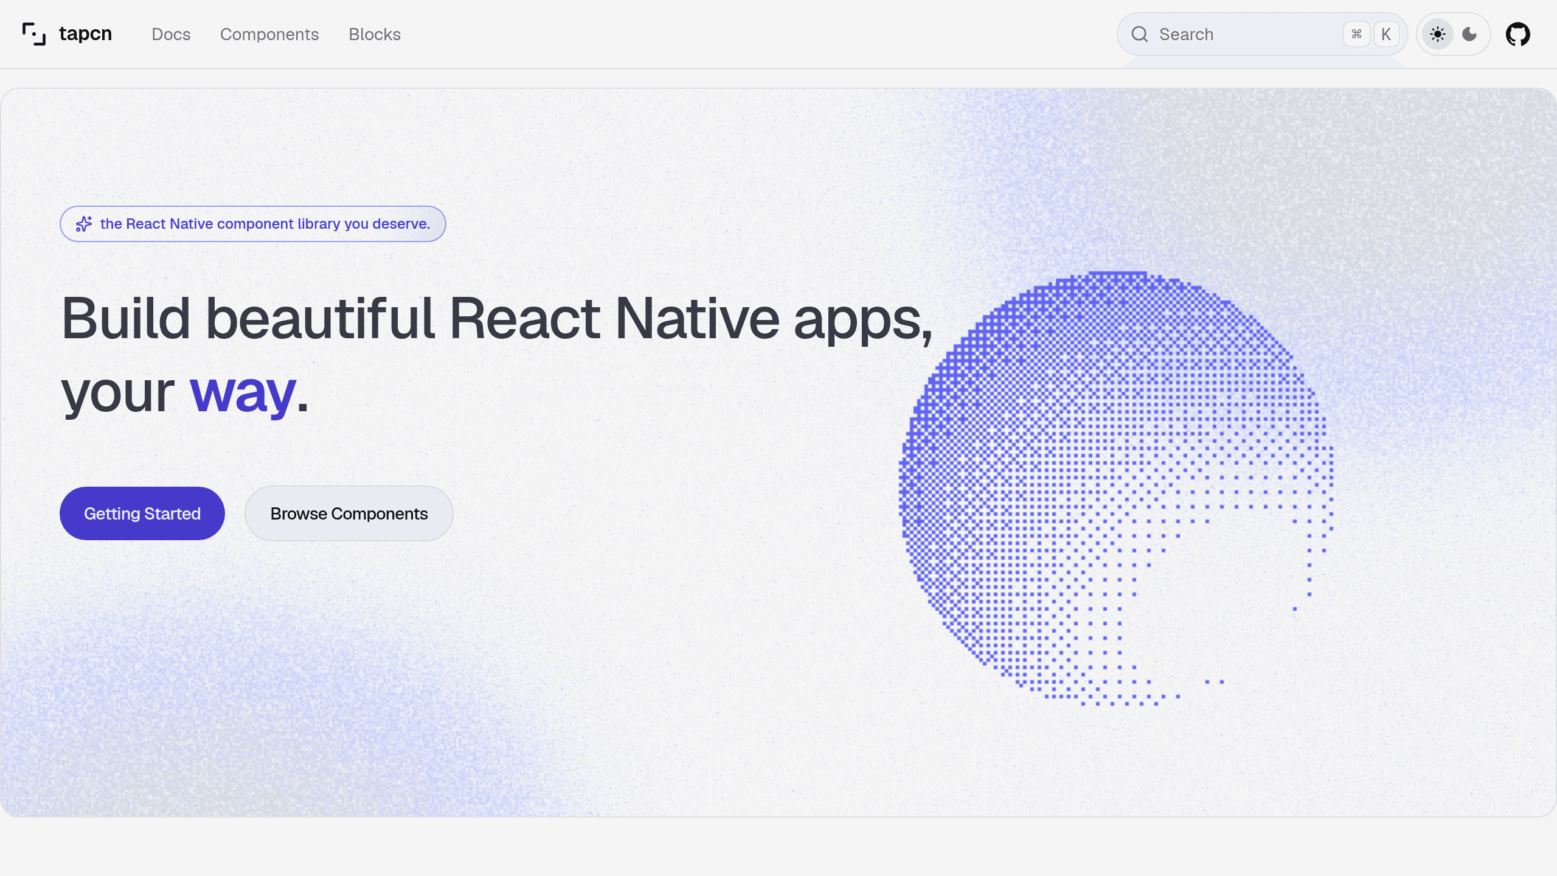Focus the Search input field
The image size is (1557, 876).
(1262, 34)
